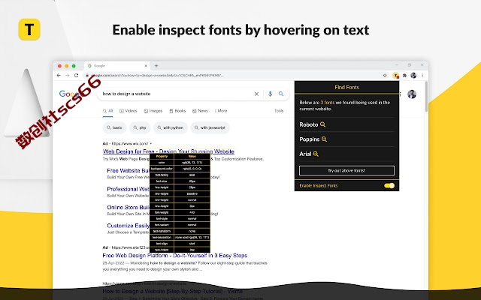
Task: Click the browser profile avatar in toolbar
Action: (413, 75)
